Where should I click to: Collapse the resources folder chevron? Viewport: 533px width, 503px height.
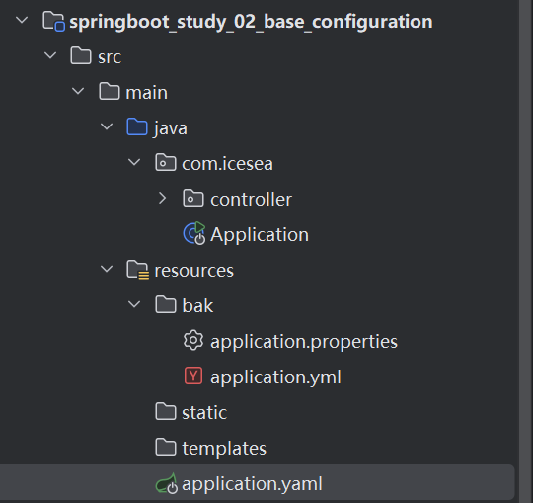tap(107, 269)
